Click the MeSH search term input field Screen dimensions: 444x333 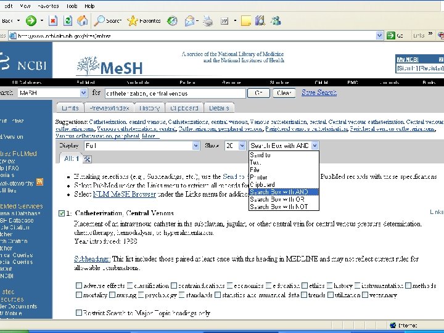click(175, 93)
